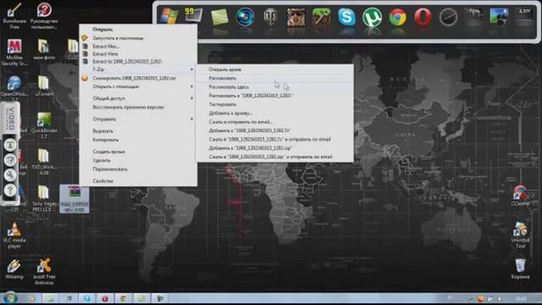Expand the 7-Zip submenu arrow
The height and width of the screenshot is (305, 542).
point(192,69)
